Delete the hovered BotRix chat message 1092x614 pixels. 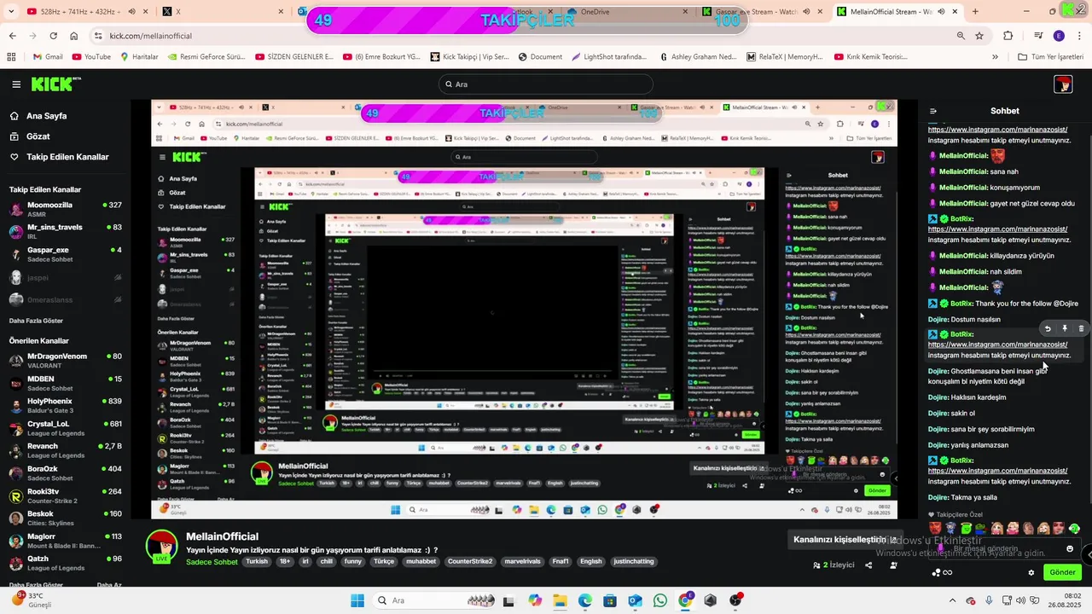(x=1081, y=328)
